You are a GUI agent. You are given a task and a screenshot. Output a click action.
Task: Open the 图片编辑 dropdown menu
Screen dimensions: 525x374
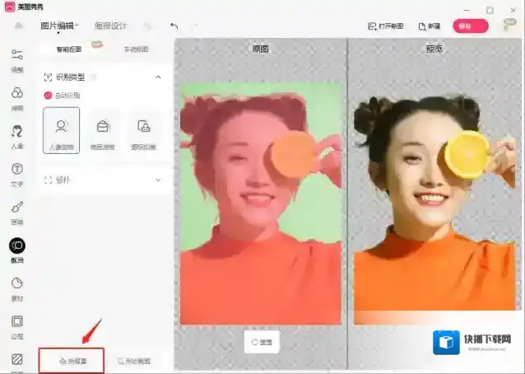pyautogui.click(x=59, y=26)
